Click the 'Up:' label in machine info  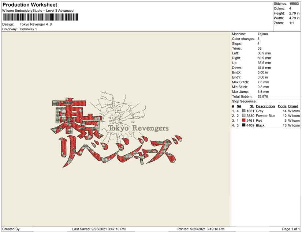click(x=235, y=63)
